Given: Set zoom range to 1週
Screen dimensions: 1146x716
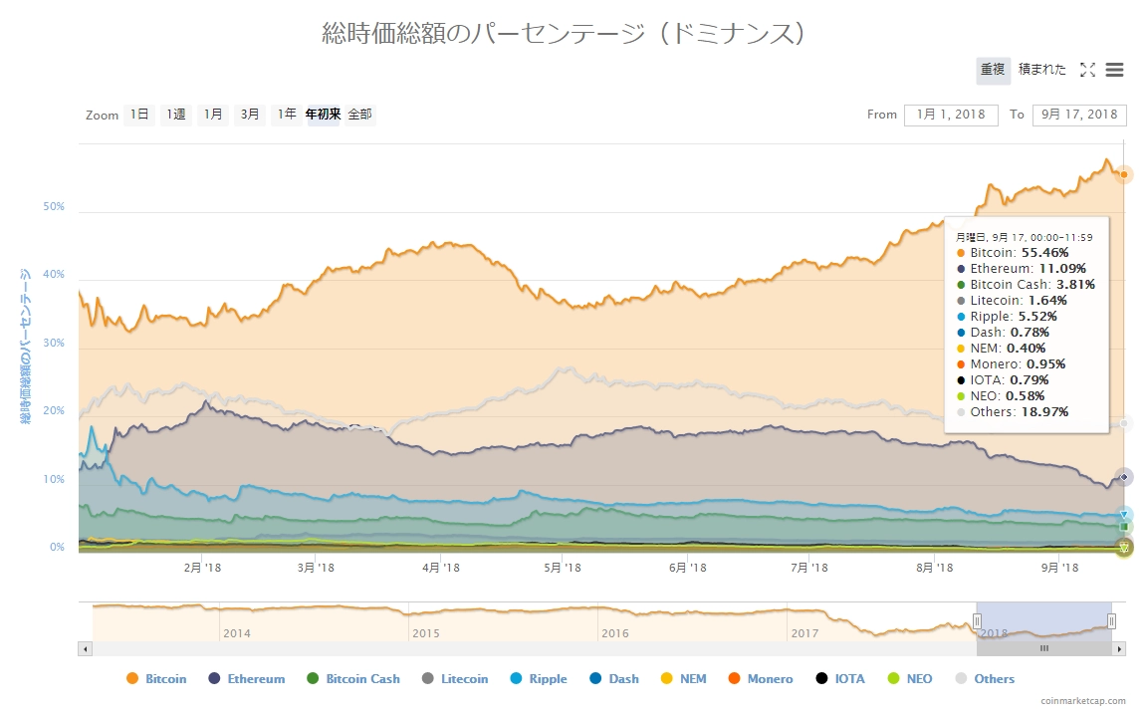Looking at the screenshot, I should point(176,115).
